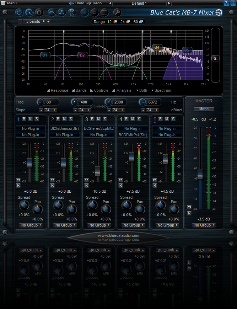Open the wrench tools icon
The image size is (237, 309).
point(117,12)
